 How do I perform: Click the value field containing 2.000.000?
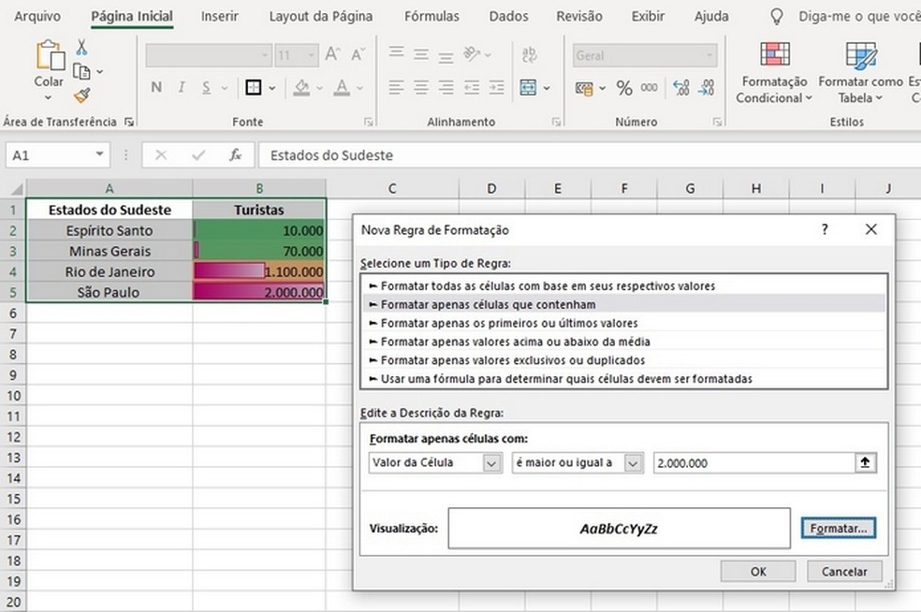point(752,462)
